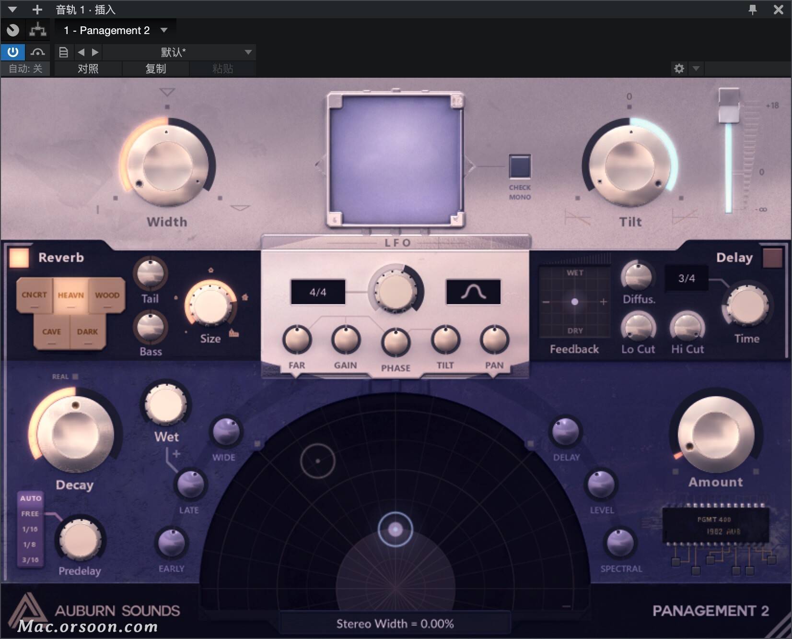Toggle the REAL decay indicator
The image size is (792, 639).
75,377
